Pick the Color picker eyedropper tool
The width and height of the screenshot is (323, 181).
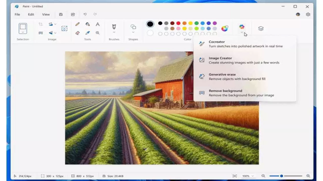[x=87, y=33]
